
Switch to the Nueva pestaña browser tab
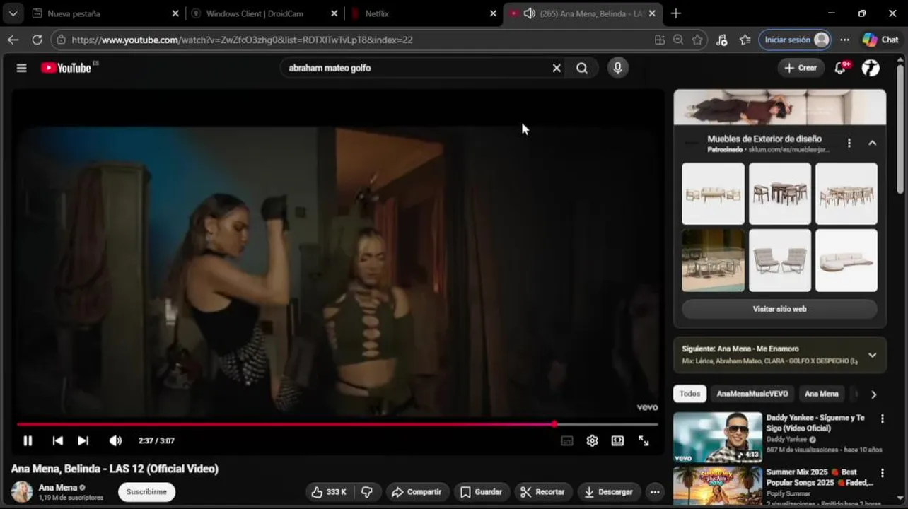105,13
